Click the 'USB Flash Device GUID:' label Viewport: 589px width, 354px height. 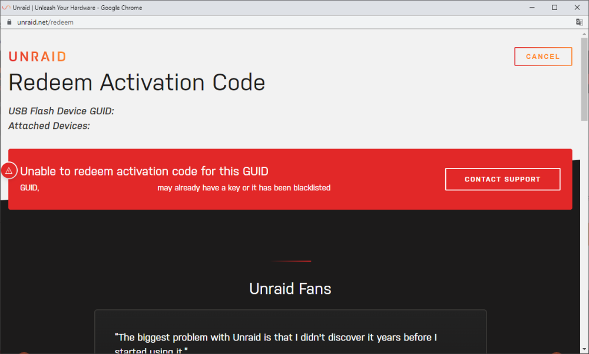pyautogui.click(x=61, y=111)
